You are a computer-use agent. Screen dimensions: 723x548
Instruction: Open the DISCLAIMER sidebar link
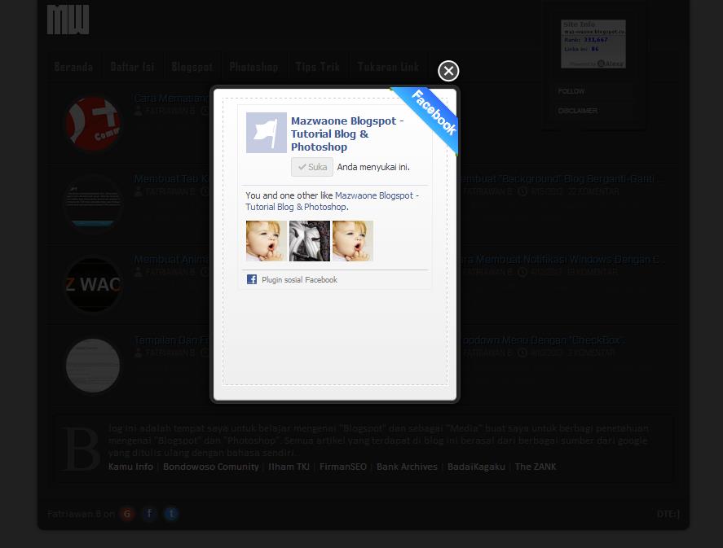[x=577, y=111]
